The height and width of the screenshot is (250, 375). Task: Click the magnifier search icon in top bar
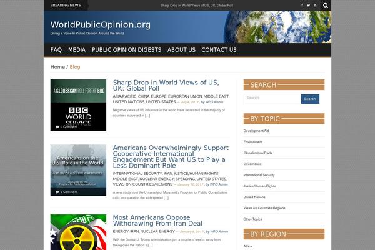[326, 5]
